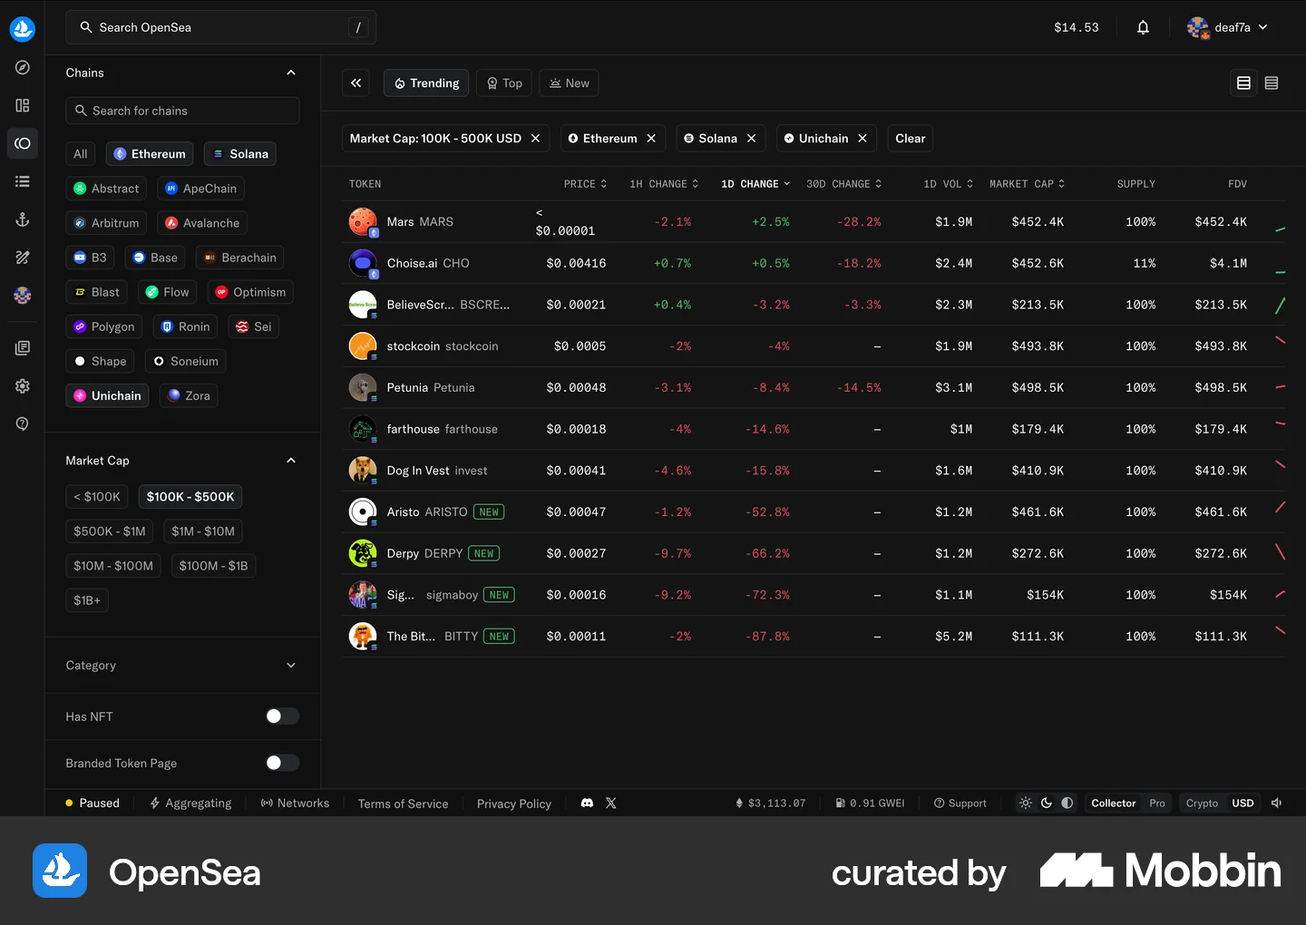Open the deaf7a account dropdown
This screenshot has width=1306, height=925.
pos(1227,27)
